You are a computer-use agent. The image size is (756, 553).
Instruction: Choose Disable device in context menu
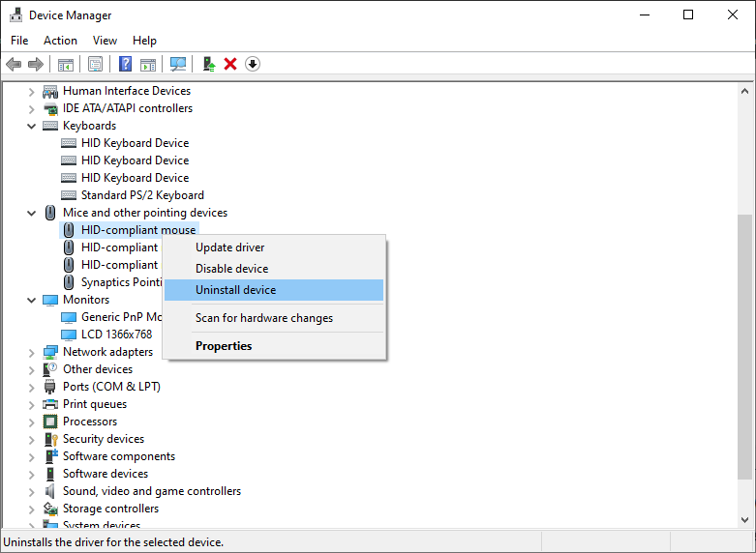point(231,269)
